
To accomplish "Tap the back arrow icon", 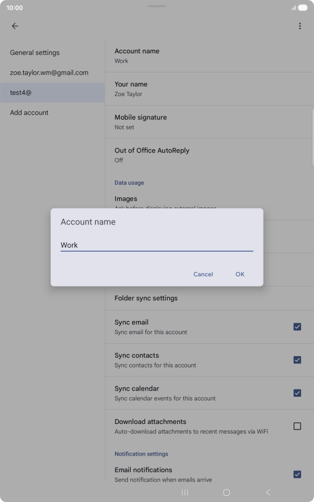I will (15, 26).
